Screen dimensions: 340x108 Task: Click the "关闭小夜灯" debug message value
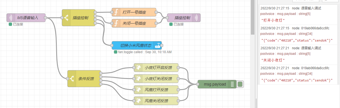[x=273, y=60]
